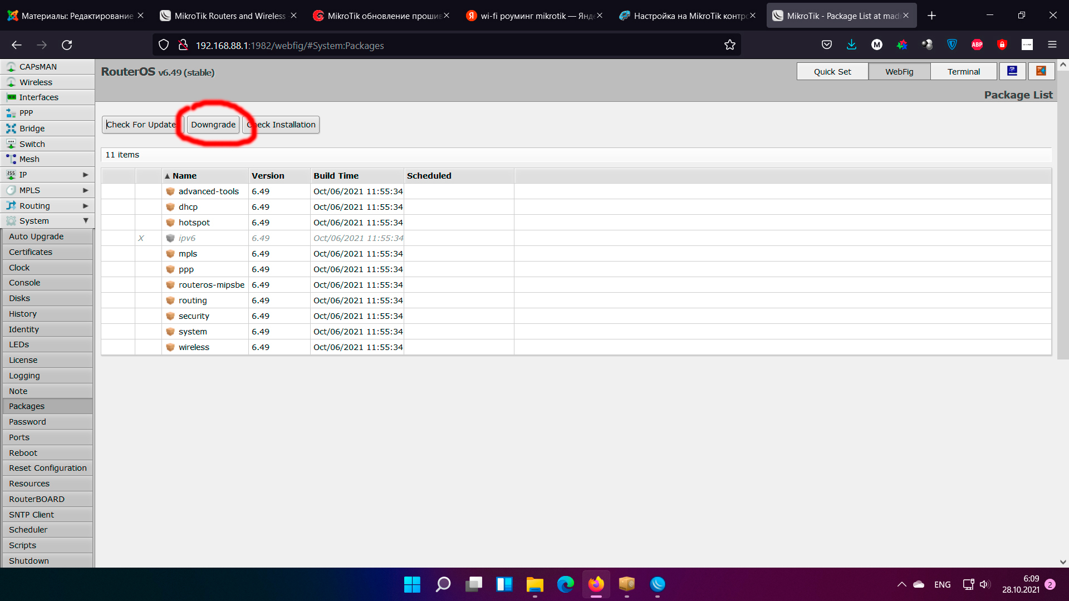Open Interfaces in sidebar

(47, 97)
